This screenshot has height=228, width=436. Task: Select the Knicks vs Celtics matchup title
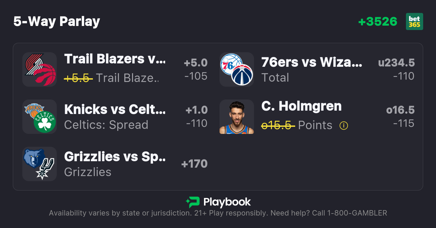click(115, 109)
